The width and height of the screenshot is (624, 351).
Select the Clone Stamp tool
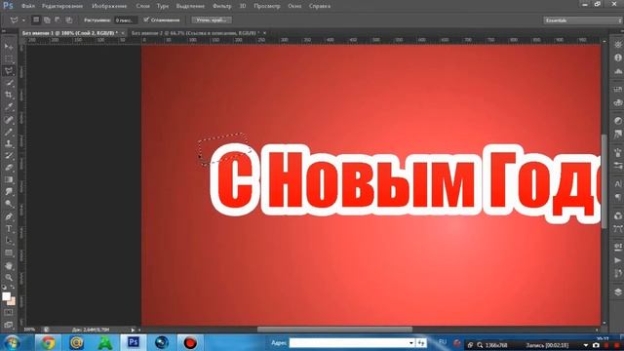[x=9, y=143]
